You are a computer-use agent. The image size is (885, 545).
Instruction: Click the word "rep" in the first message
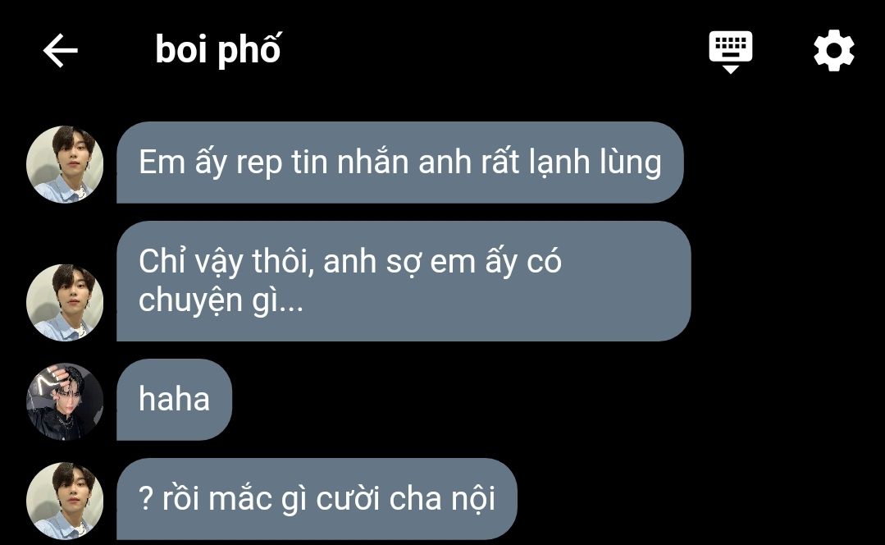click(259, 164)
